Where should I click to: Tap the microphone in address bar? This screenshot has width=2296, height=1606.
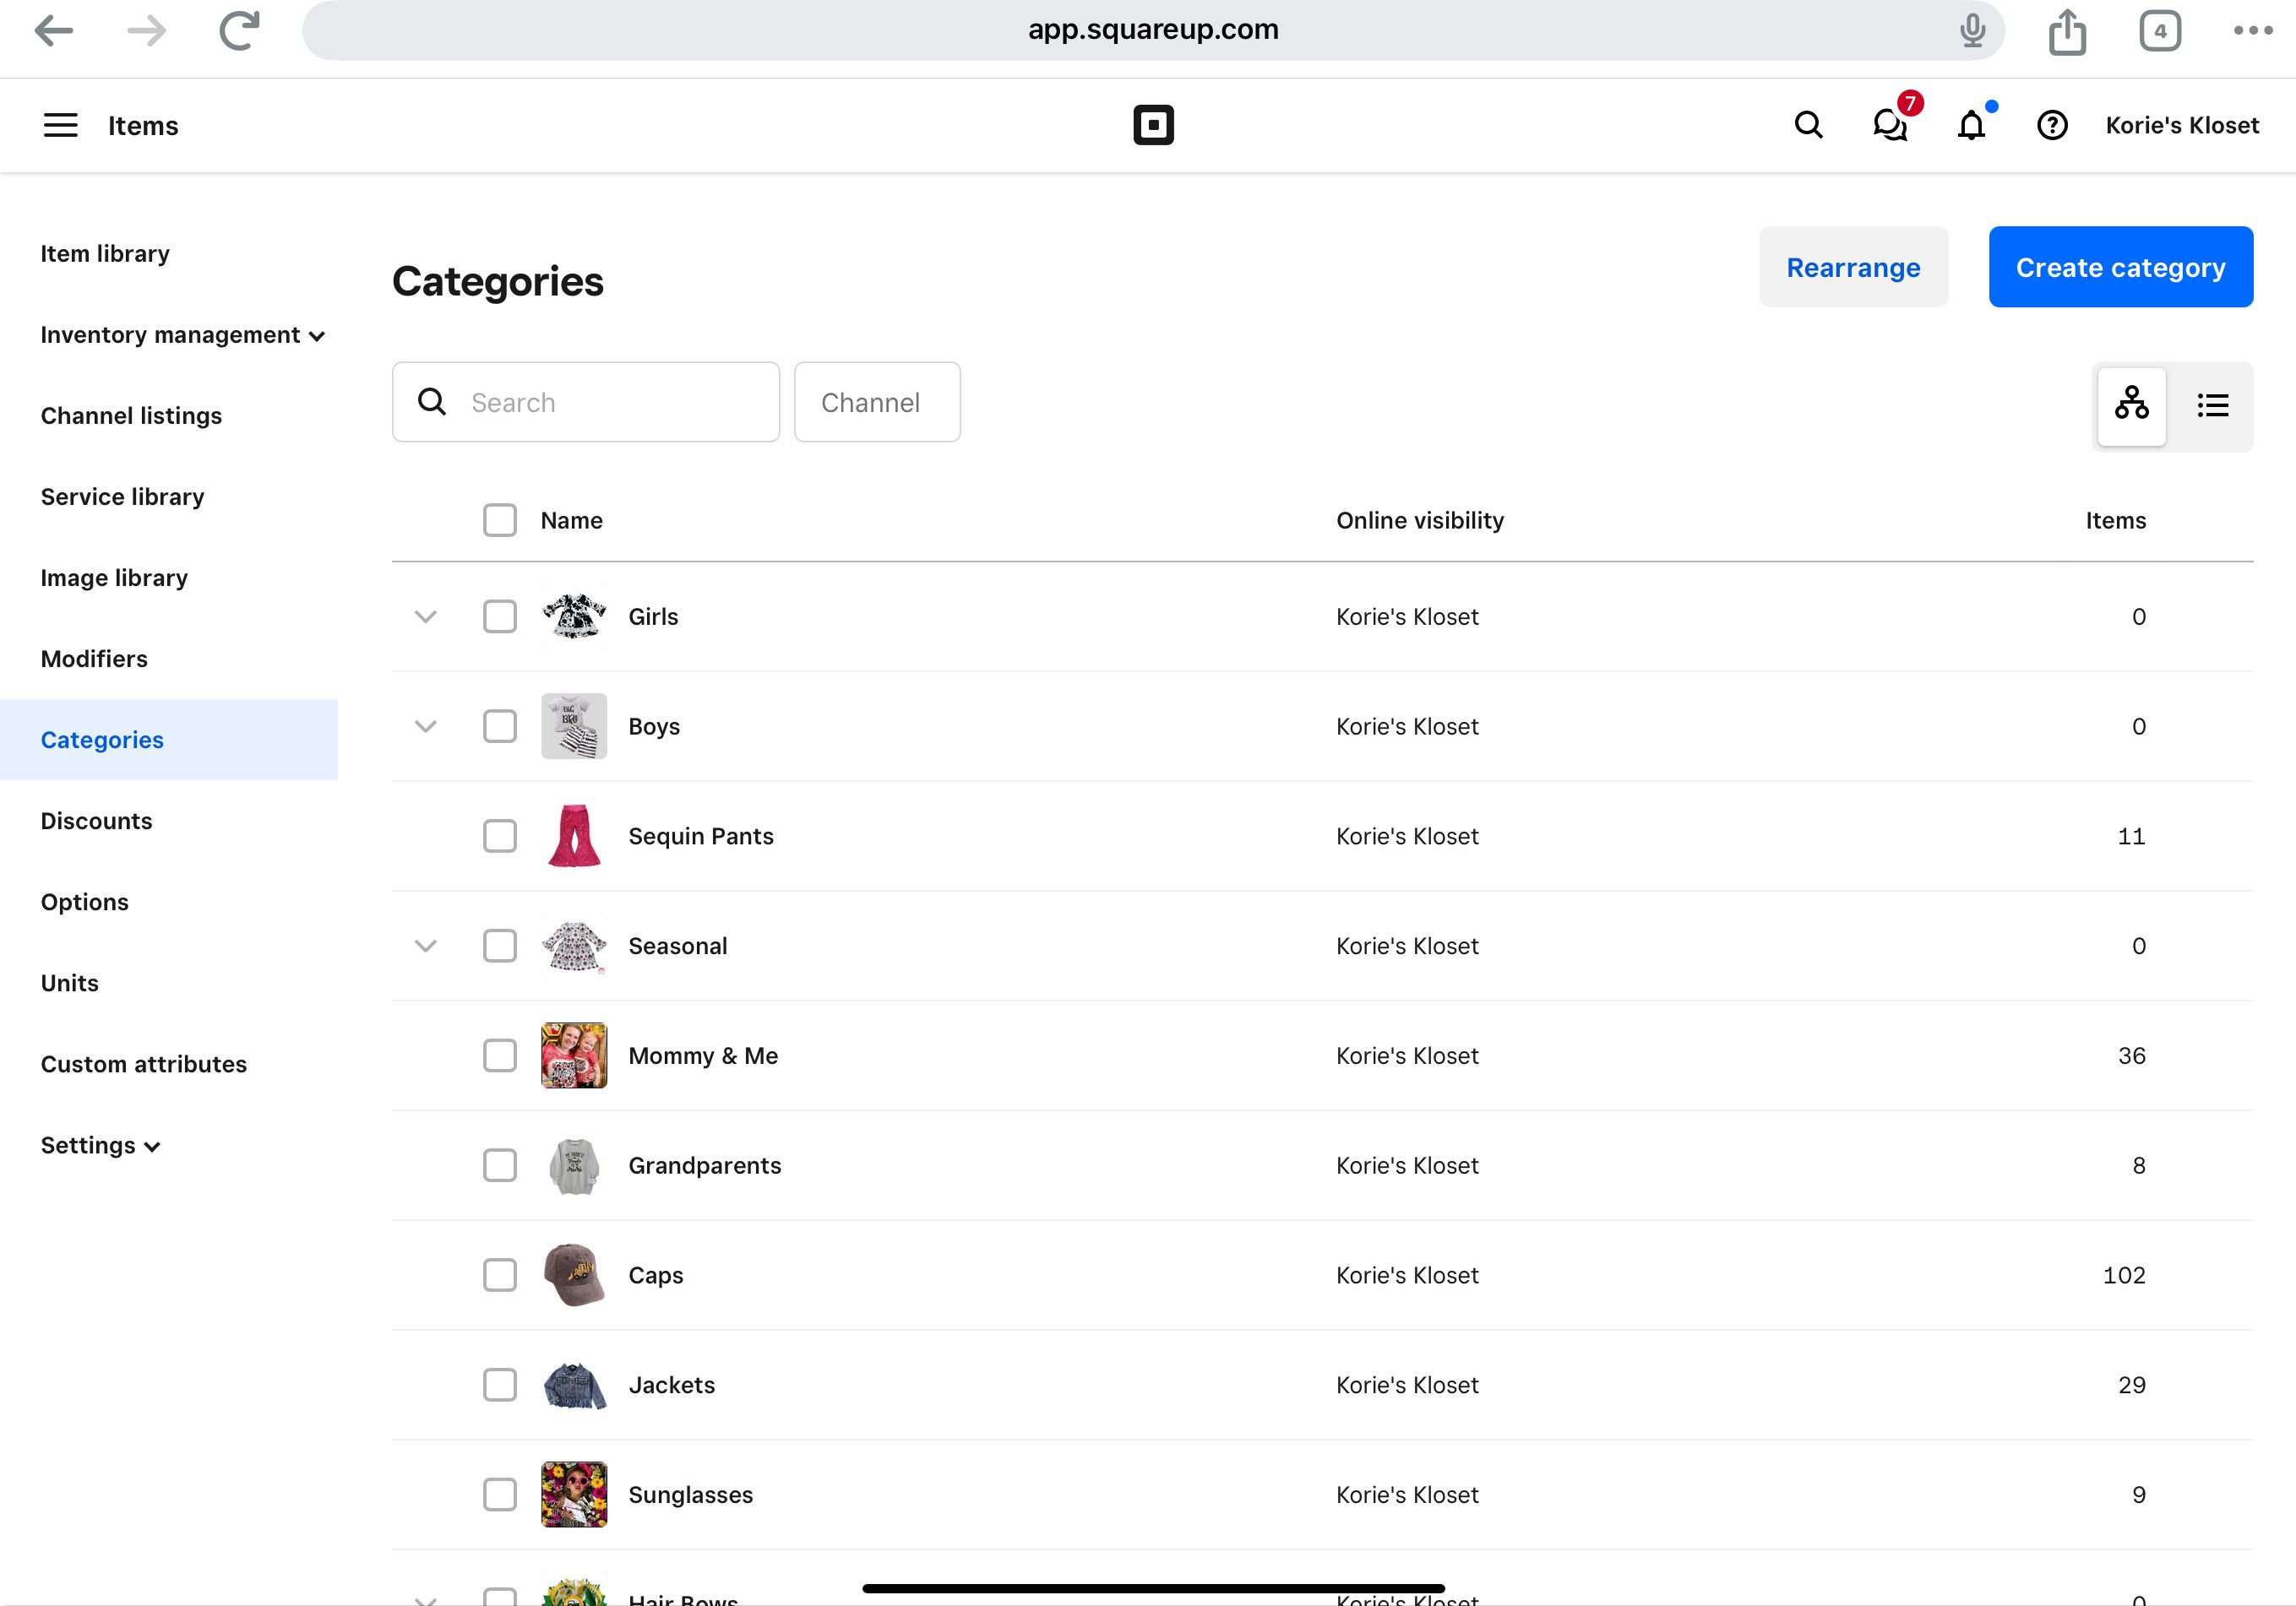pyautogui.click(x=1972, y=30)
